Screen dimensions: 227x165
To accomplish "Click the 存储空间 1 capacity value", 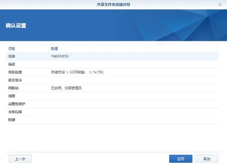I will click(x=77, y=72).
